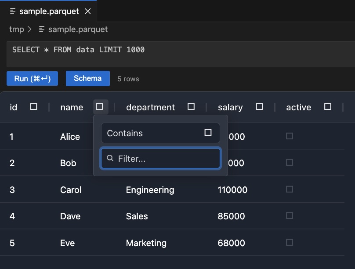
Task: Click the dropdown arrow in Contains selector
Action: coord(208,132)
